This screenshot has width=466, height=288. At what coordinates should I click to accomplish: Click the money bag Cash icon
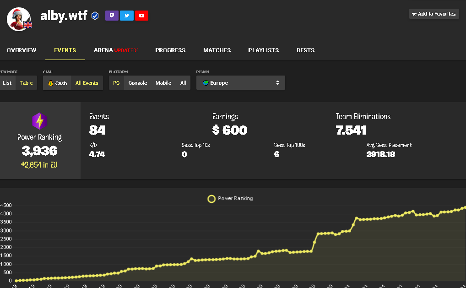click(x=50, y=83)
